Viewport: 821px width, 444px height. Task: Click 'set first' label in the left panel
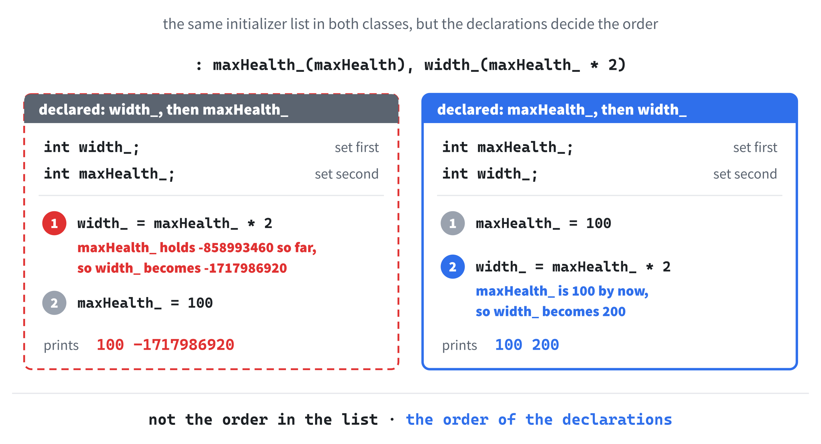tap(356, 148)
